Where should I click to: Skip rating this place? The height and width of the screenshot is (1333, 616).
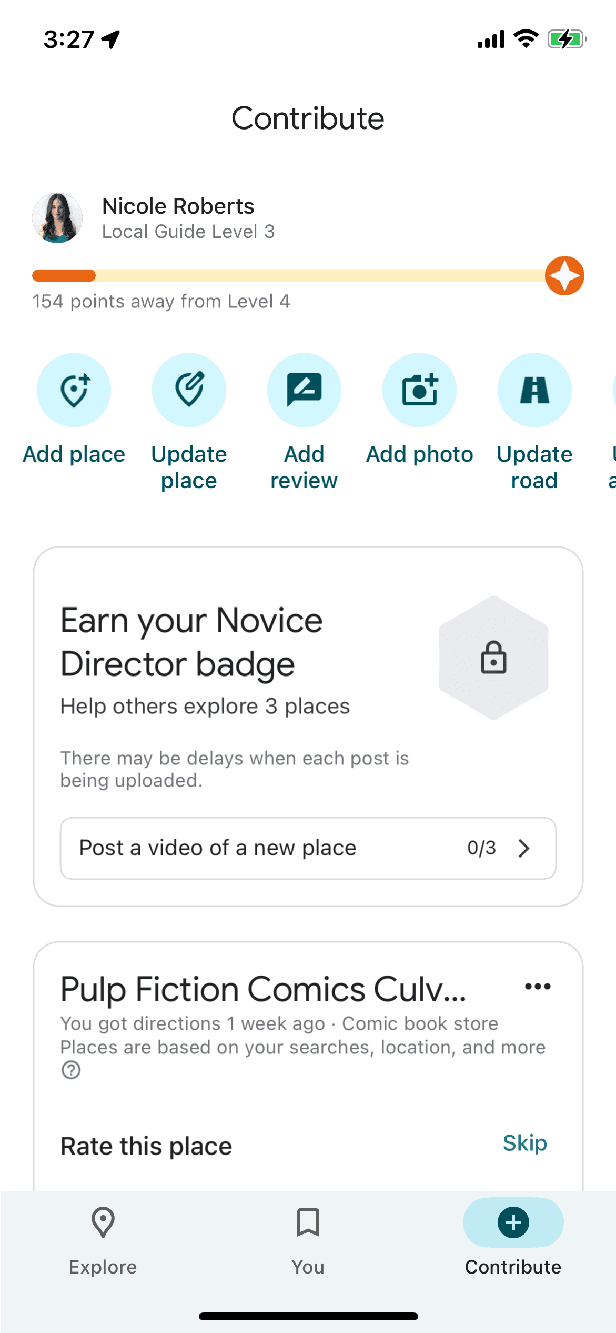(x=524, y=1143)
